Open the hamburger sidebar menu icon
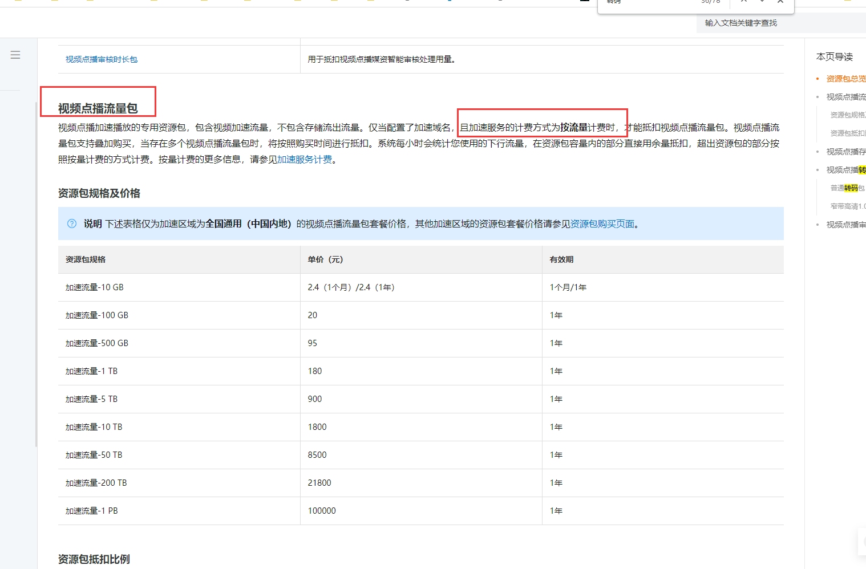The height and width of the screenshot is (569, 866). point(15,55)
